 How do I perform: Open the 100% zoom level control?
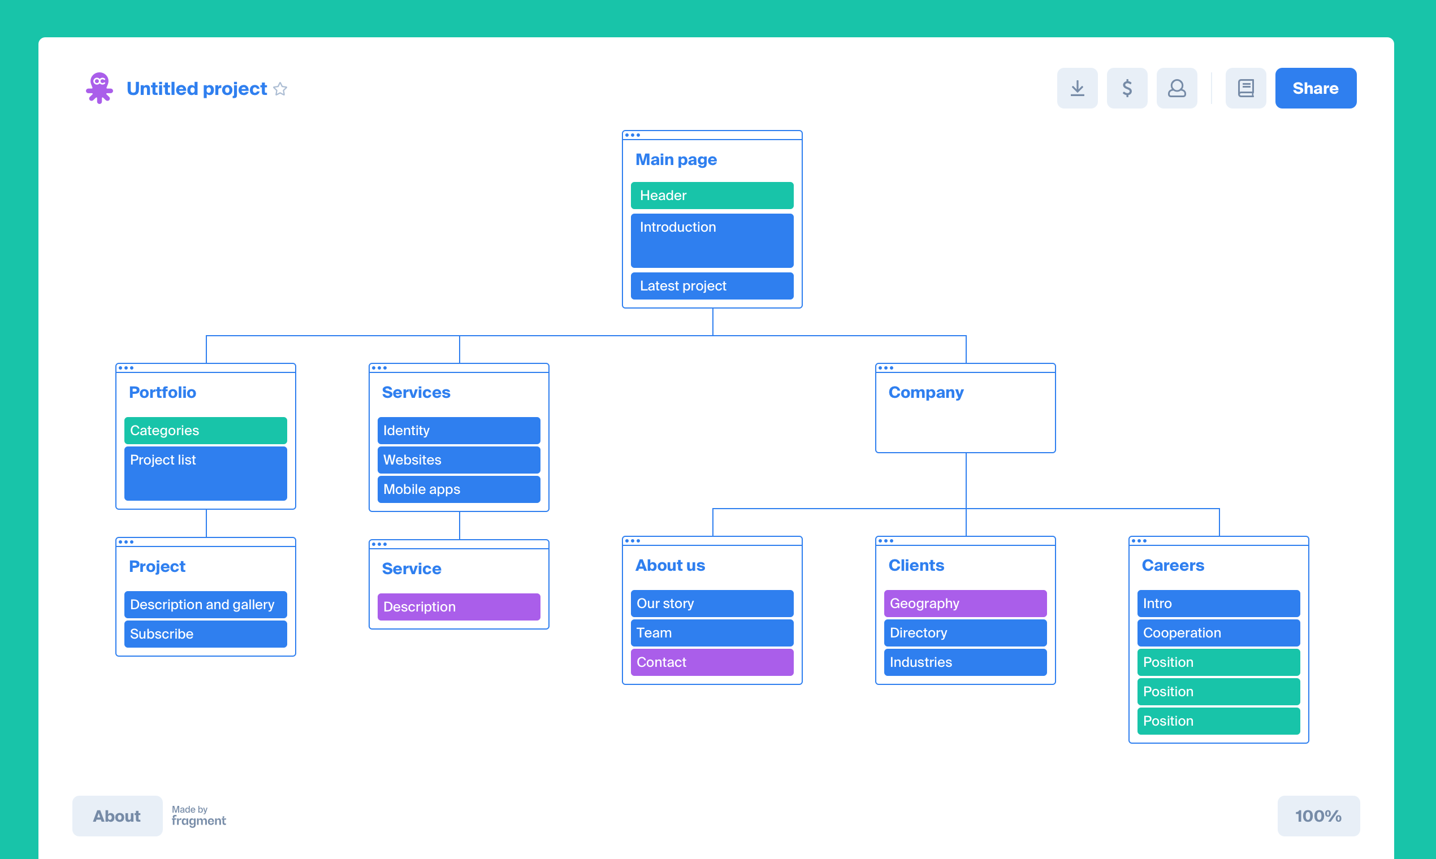tap(1318, 815)
